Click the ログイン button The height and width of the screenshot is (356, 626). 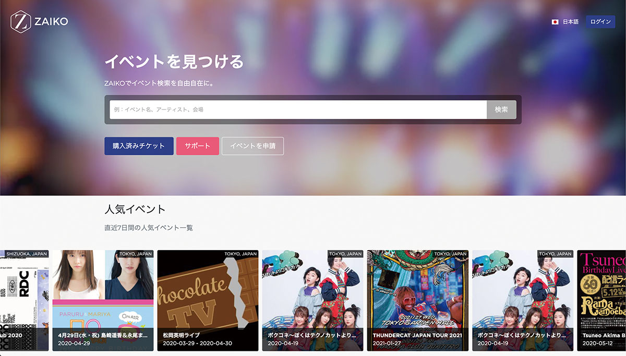(x=600, y=22)
